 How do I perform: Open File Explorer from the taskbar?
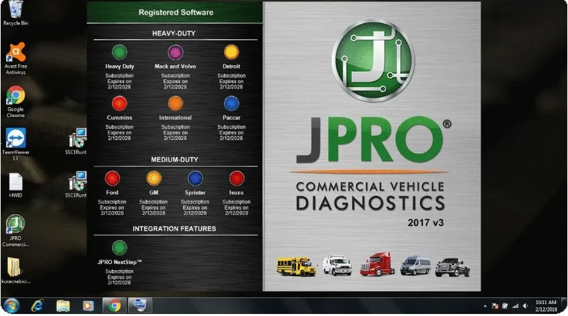(x=63, y=306)
